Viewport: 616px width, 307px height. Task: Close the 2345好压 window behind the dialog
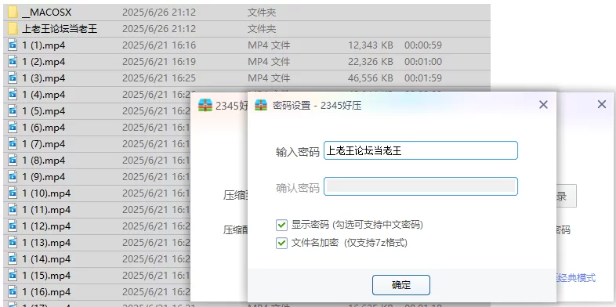(601, 104)
